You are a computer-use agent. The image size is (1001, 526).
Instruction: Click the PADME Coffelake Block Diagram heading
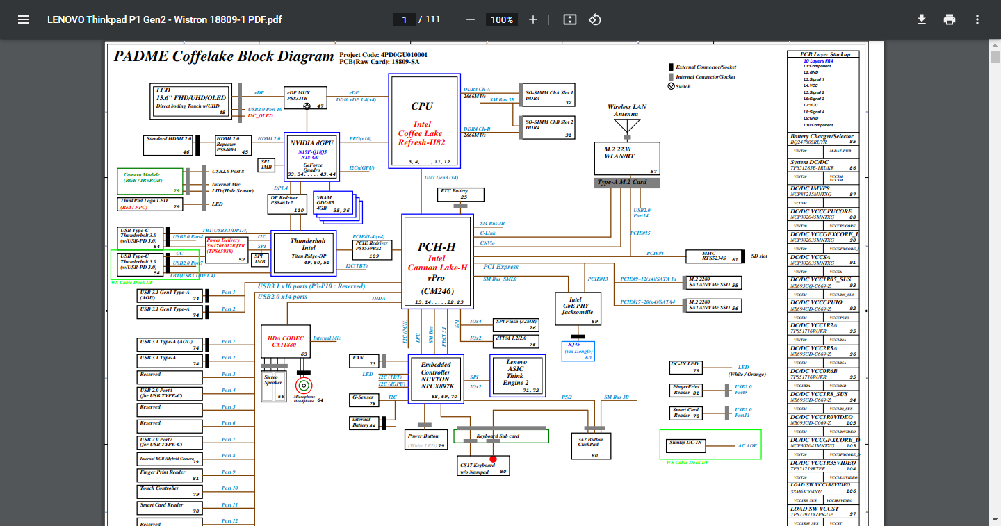(x=224, y=57)
